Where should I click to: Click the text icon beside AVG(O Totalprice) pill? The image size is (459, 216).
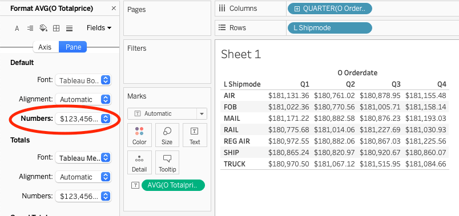click(x=135, y=185)
